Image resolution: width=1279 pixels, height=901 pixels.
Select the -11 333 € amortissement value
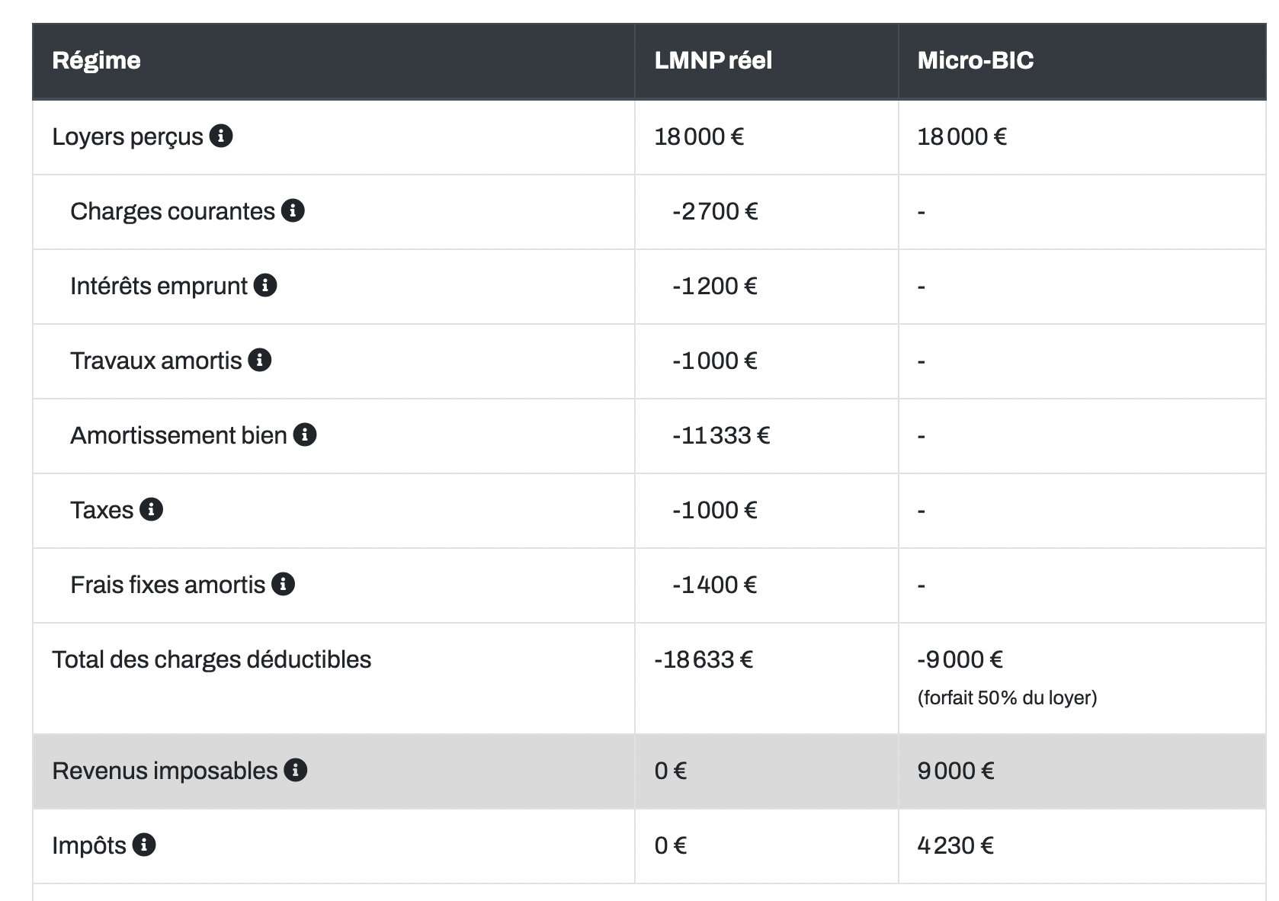click(721, 435)
